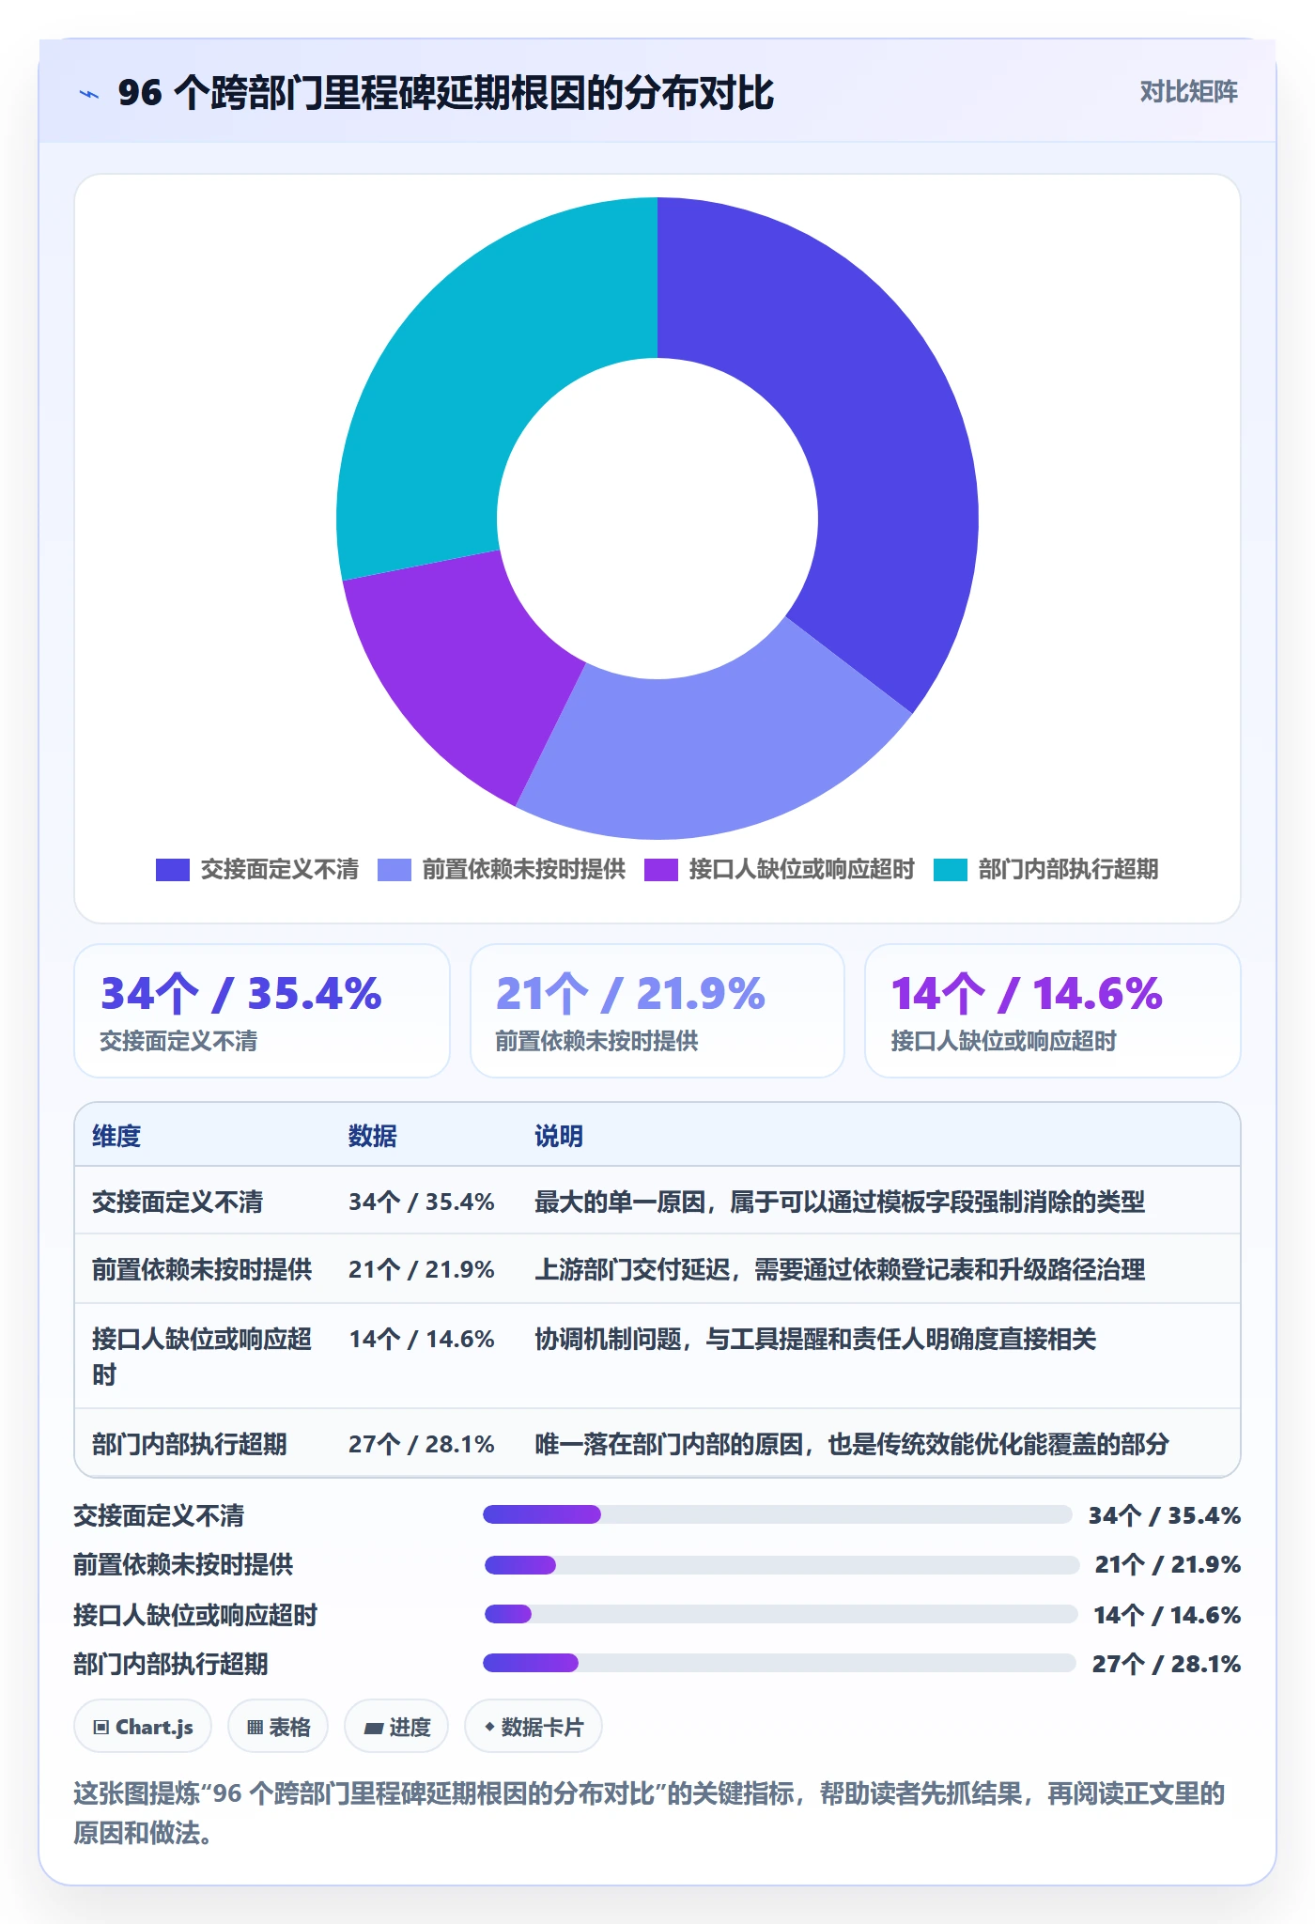Screen dimensions: 1315x1924
Task: Click legend label 部门内部执行超期
Action: [x=1069, y=870]
